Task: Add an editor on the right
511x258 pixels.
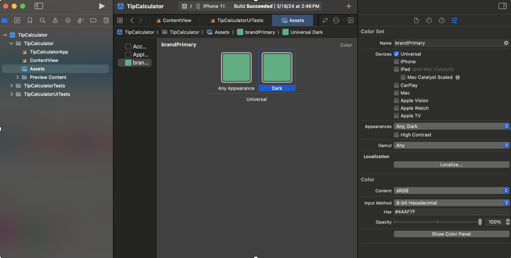Action: pyautogui.click(x=351, y=21)
